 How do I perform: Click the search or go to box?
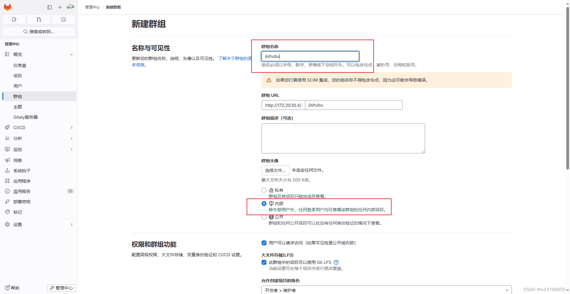[x=39, y=32]
